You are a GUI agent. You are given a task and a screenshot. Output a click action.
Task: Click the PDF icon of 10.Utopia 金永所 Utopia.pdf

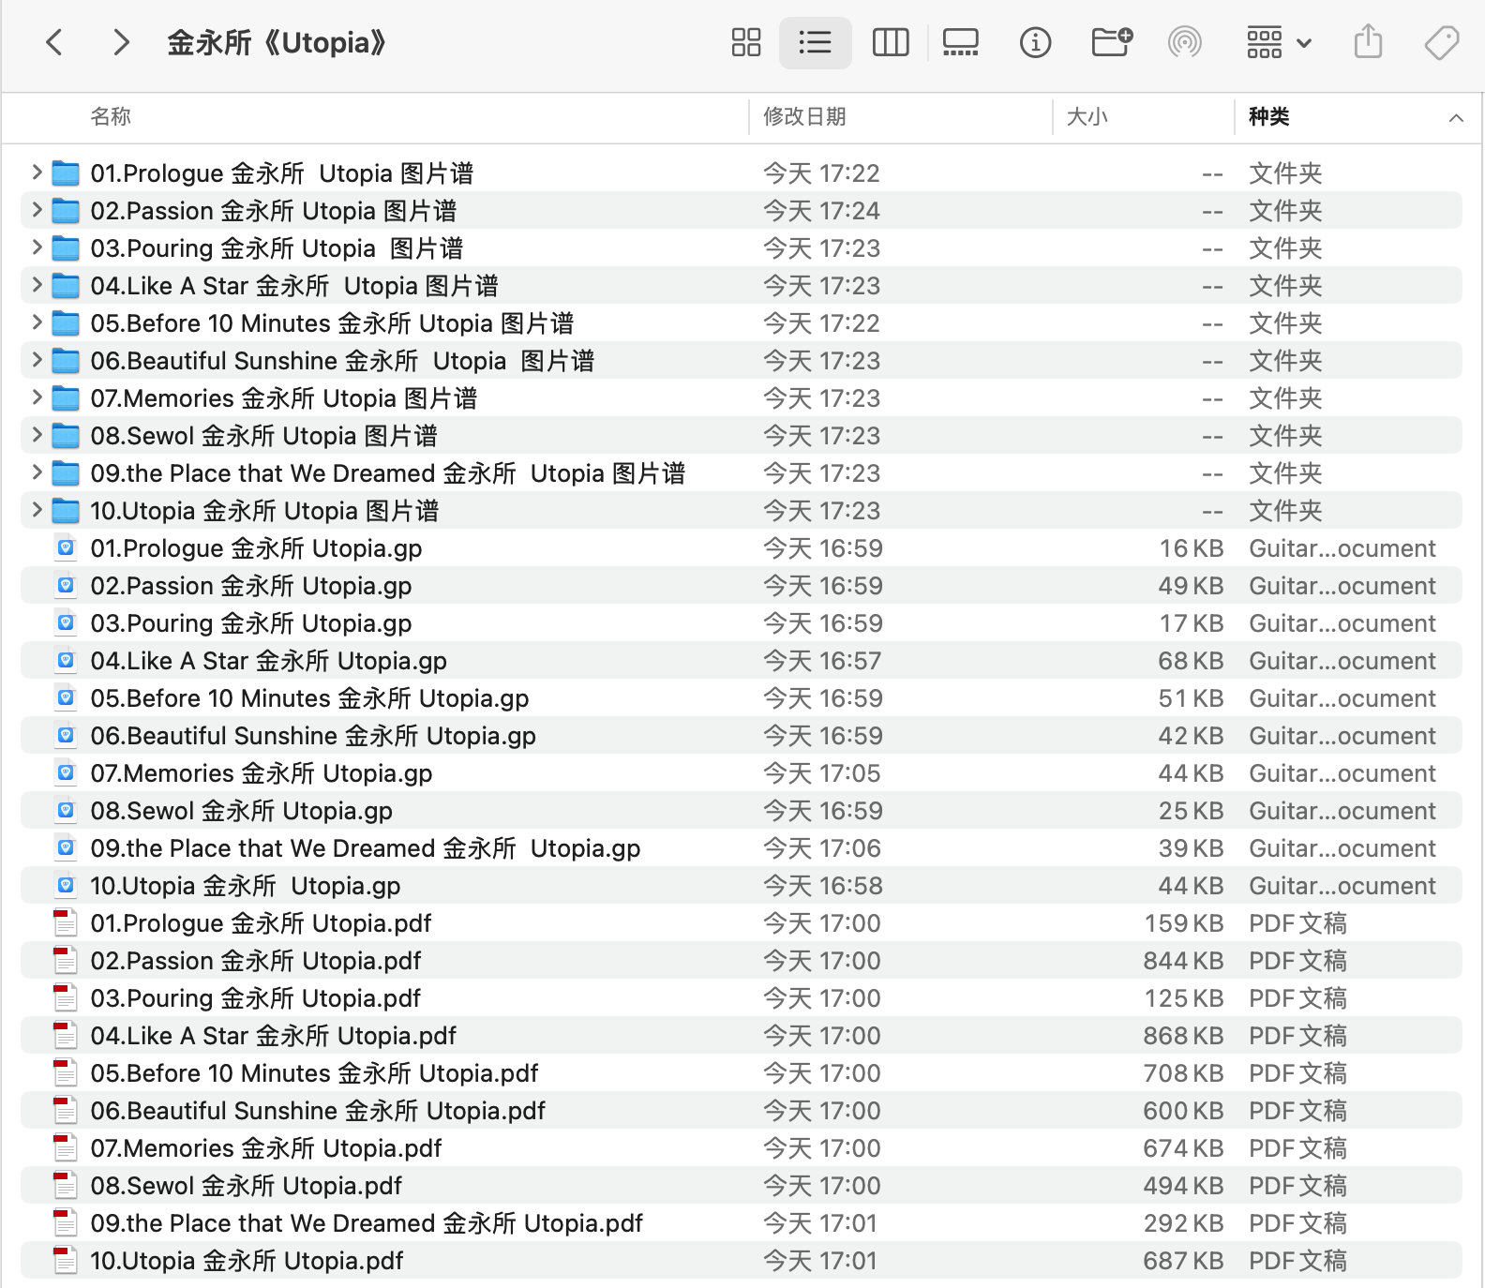pyautogui.click(x=66, y=1260)
